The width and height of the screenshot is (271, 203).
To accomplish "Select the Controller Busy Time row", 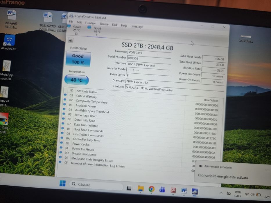I will coord(138,142).
